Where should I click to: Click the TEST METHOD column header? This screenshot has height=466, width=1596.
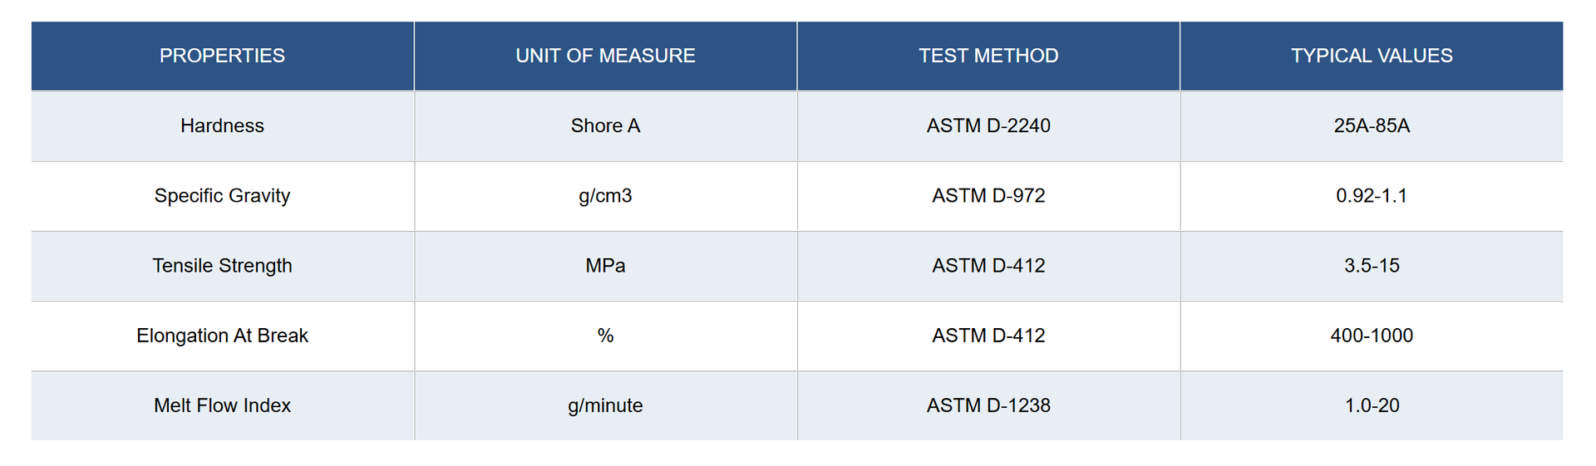point(988,56)
